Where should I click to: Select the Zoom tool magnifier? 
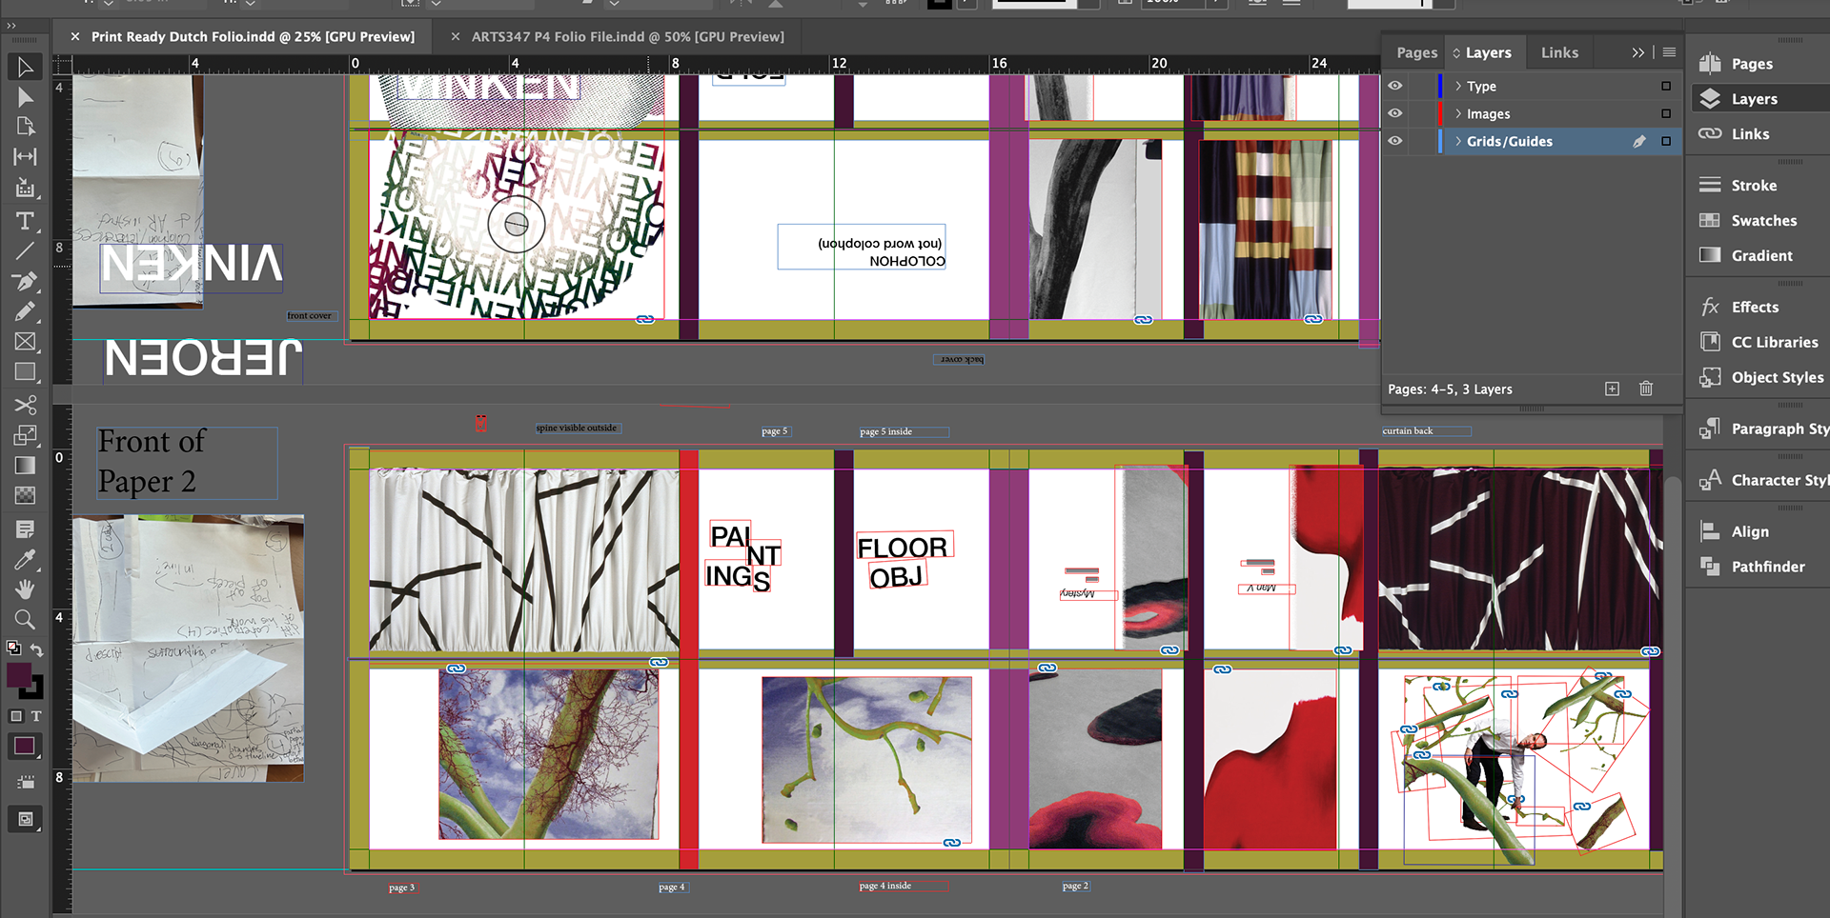(26, 619)
